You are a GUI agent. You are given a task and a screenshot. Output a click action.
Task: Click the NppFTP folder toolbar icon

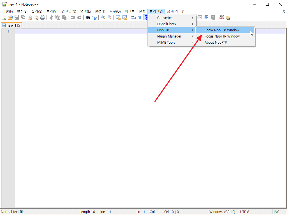coord(228,18)
